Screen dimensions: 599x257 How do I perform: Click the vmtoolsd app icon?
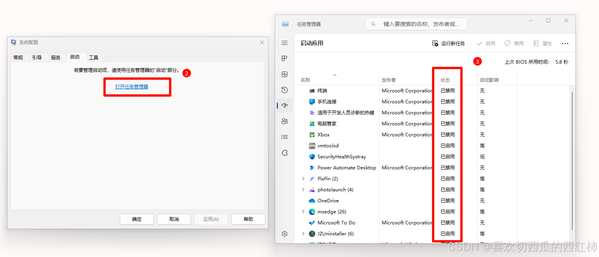tap(312, 146)
